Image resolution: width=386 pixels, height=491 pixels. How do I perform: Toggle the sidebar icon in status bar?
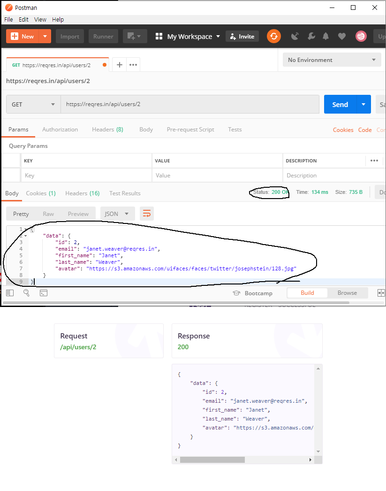click(10, 293)
